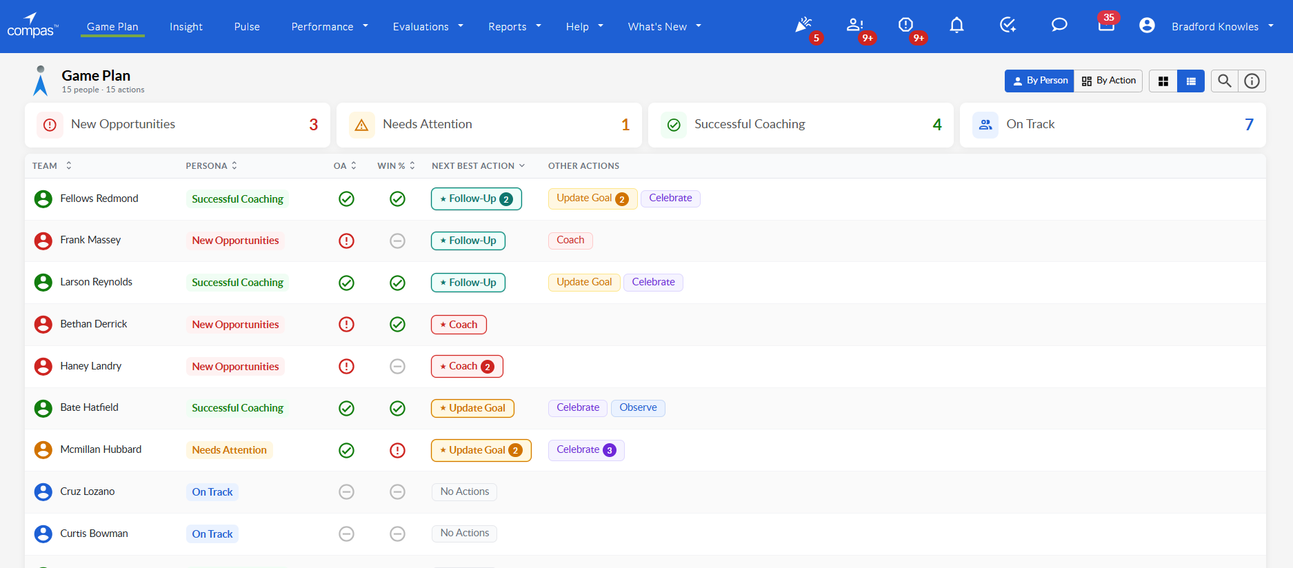Click the checkmark sparkle icon in header
Screen dimensions: 1293x568
[x=1008, y=26]
